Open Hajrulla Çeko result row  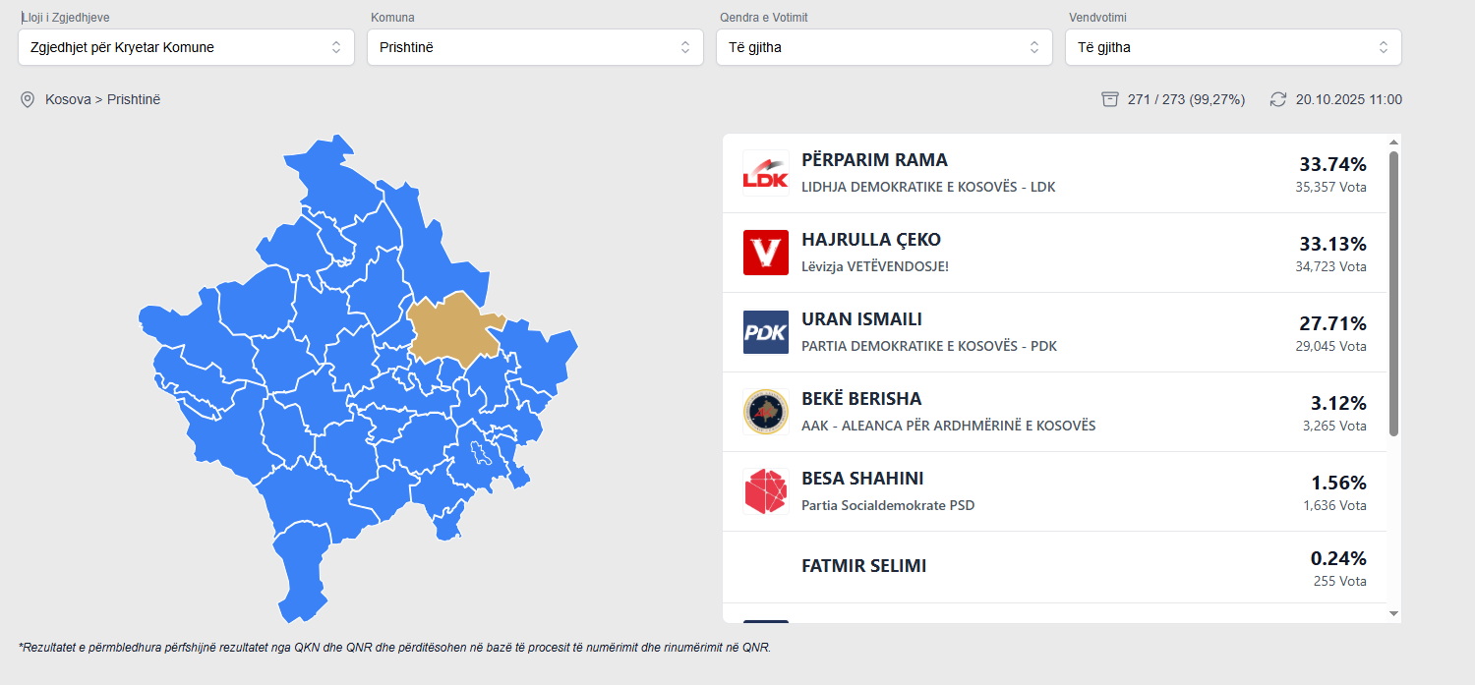coord(1054,253)
